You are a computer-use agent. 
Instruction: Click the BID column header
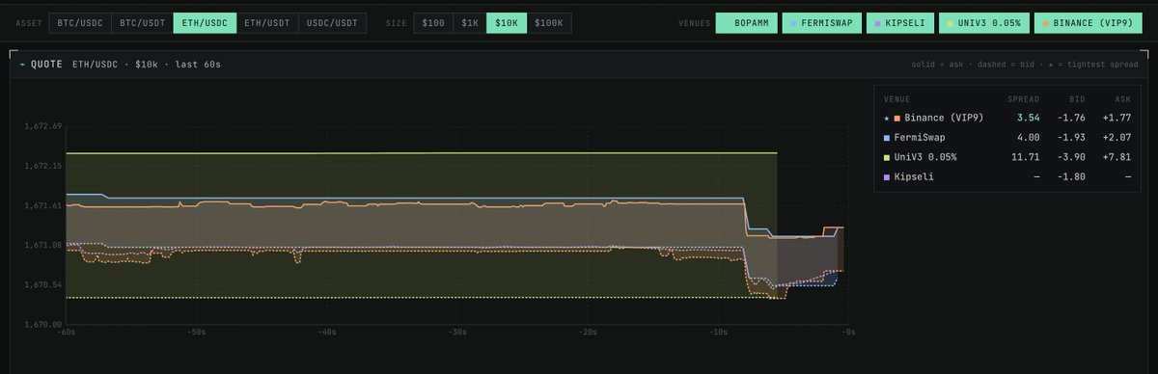coord(1078,98)
